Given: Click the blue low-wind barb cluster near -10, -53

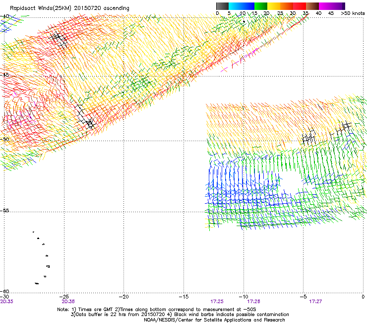Looking at the screenshot, I should pyautogui.click(x=241, y=185).
